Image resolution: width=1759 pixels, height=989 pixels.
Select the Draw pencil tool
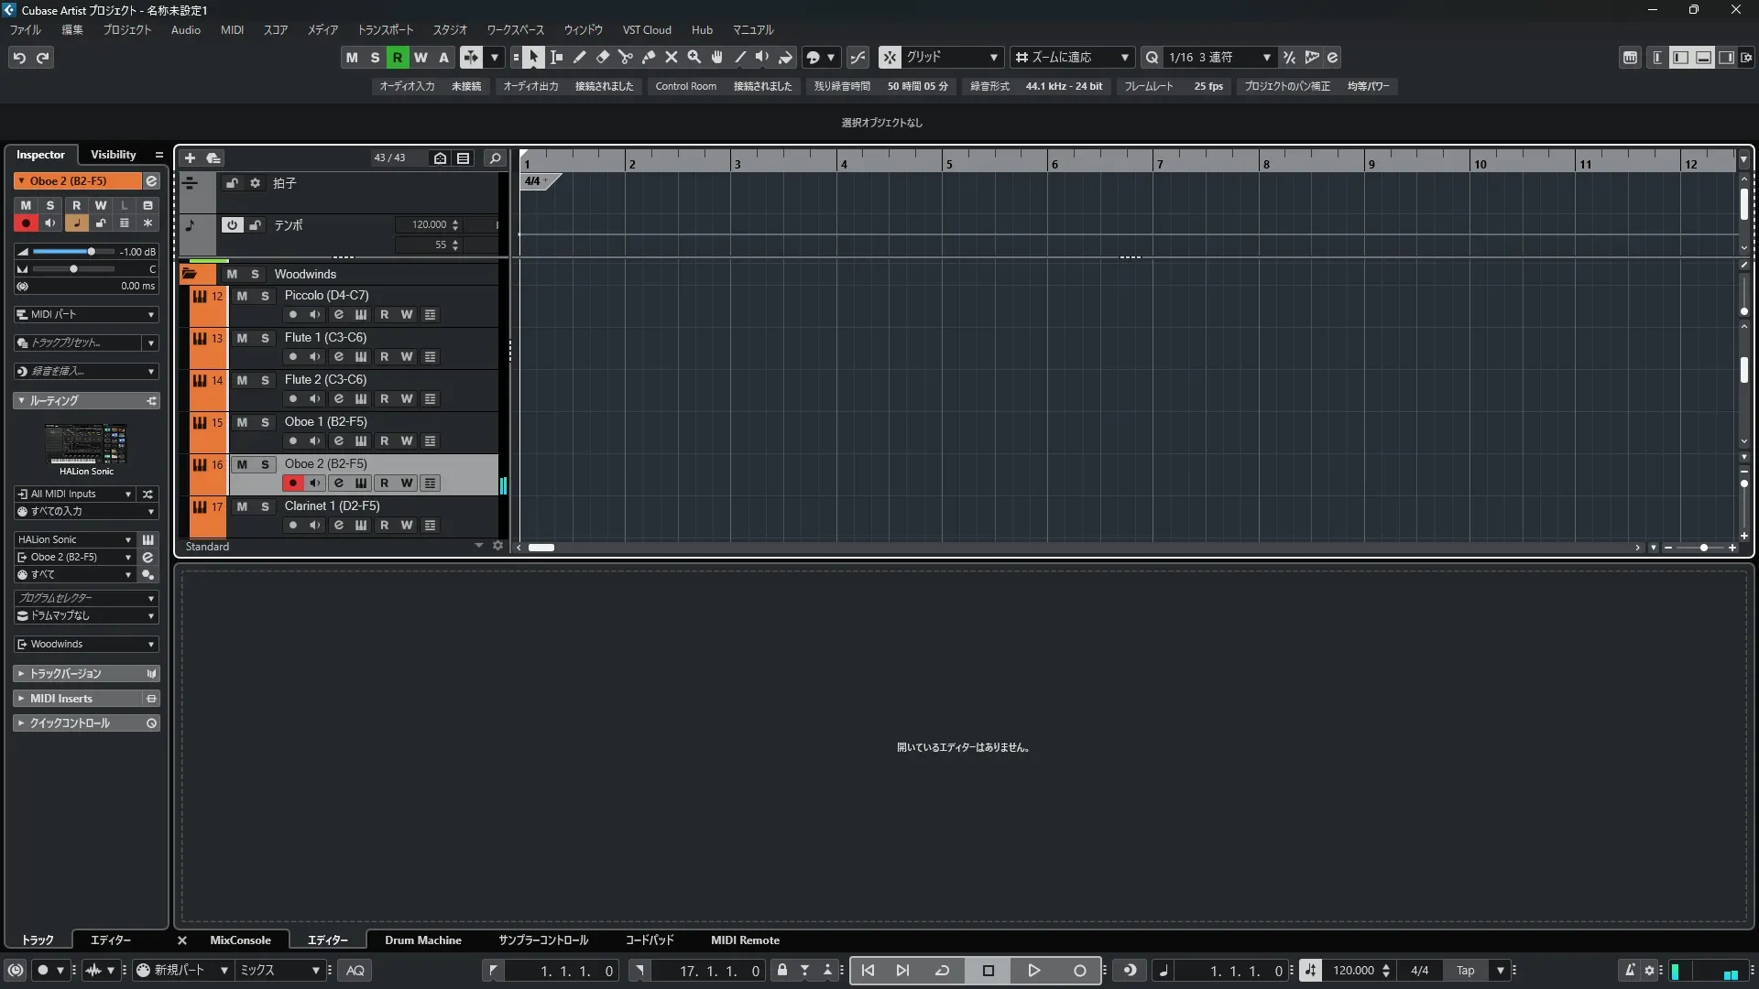pos(580,57)
